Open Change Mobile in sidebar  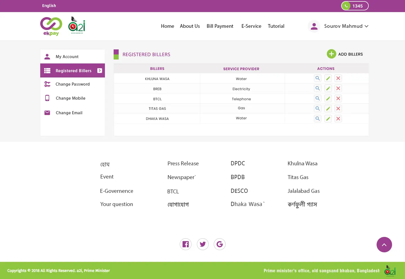(x=73, y=98)
